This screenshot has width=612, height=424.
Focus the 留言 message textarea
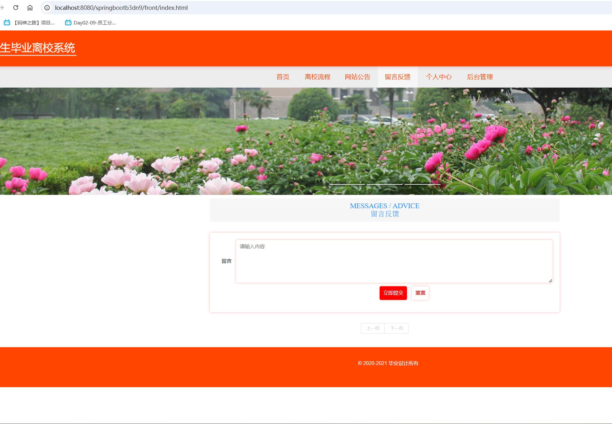(394, 261)
